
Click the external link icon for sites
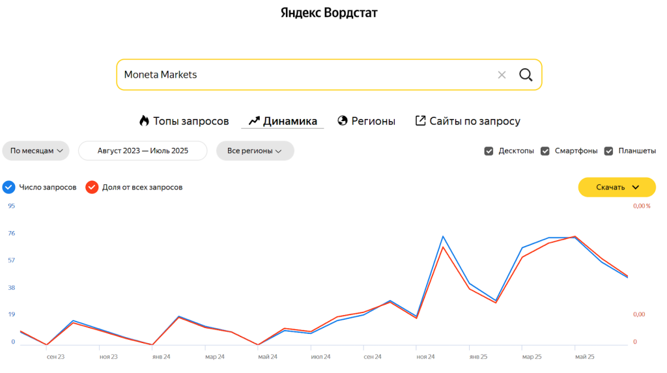pyautogui.click(x=420, y=121)
